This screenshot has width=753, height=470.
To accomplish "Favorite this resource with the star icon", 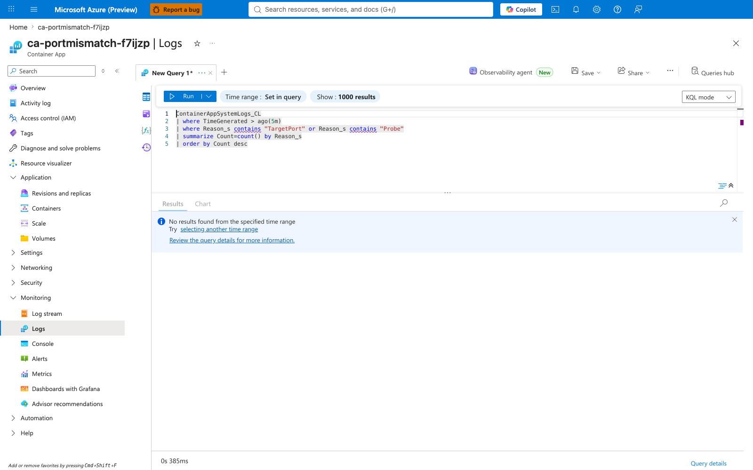I will pyautogui.click(x=197, y=43).
